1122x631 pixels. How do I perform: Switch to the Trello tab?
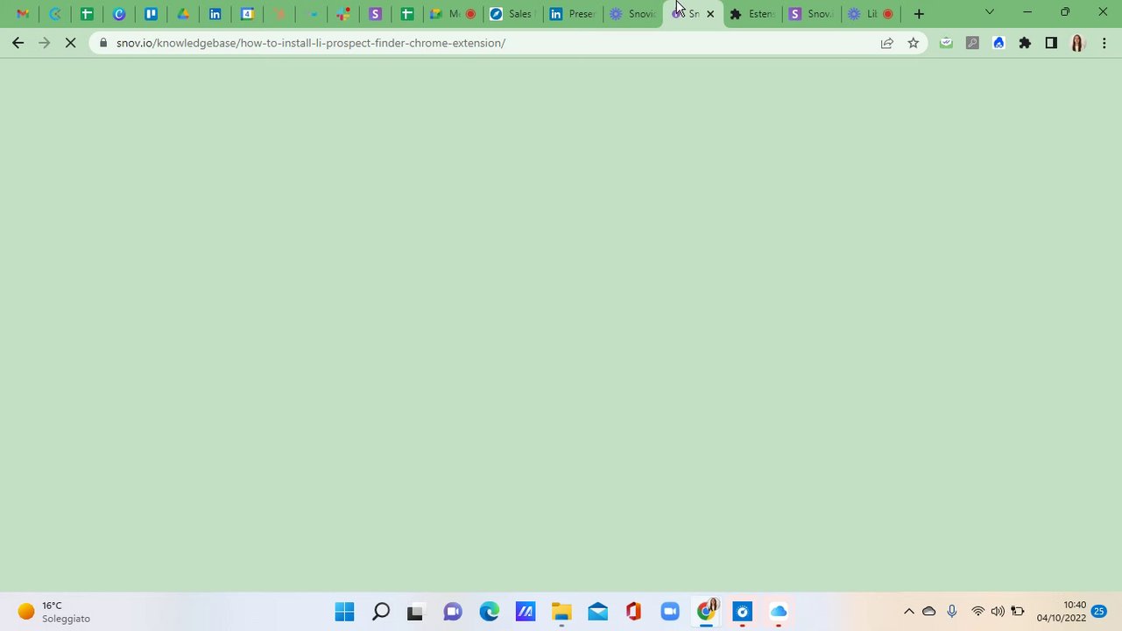[151, 14]
